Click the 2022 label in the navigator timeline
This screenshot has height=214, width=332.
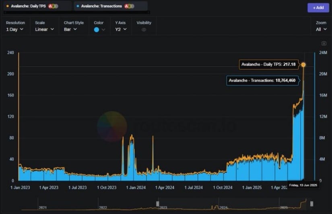(103, 208)
